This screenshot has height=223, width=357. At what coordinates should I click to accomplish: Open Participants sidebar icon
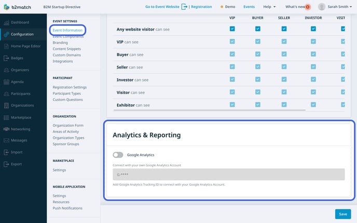tap(6, 94)
